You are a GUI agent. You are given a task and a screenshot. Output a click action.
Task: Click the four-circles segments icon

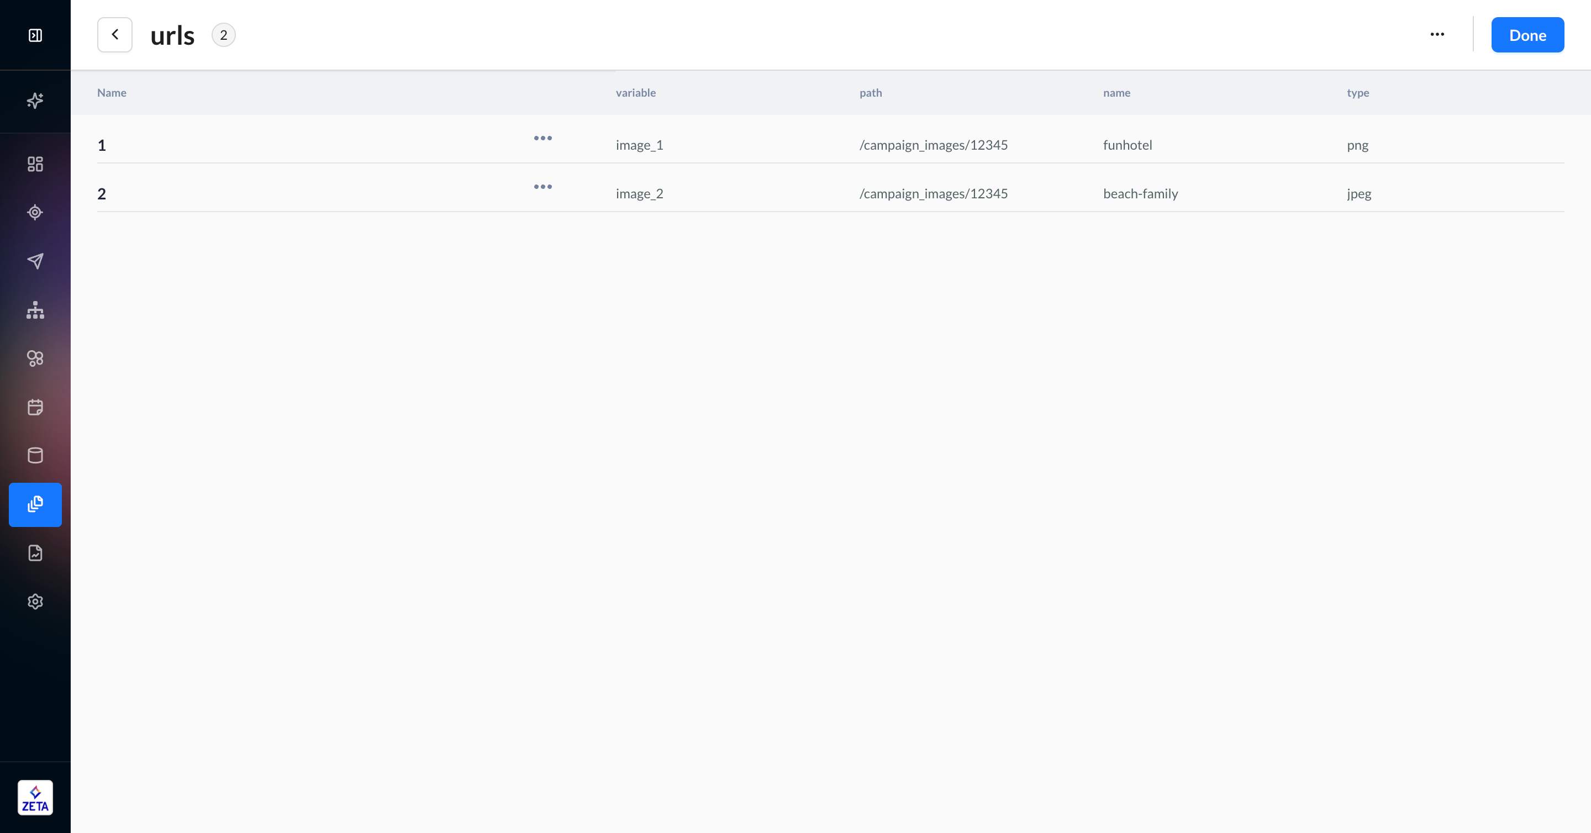coord(35,358)
